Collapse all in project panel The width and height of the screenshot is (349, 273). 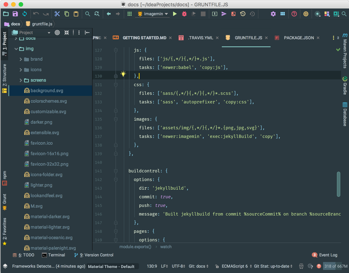click(x=67, y=33)
